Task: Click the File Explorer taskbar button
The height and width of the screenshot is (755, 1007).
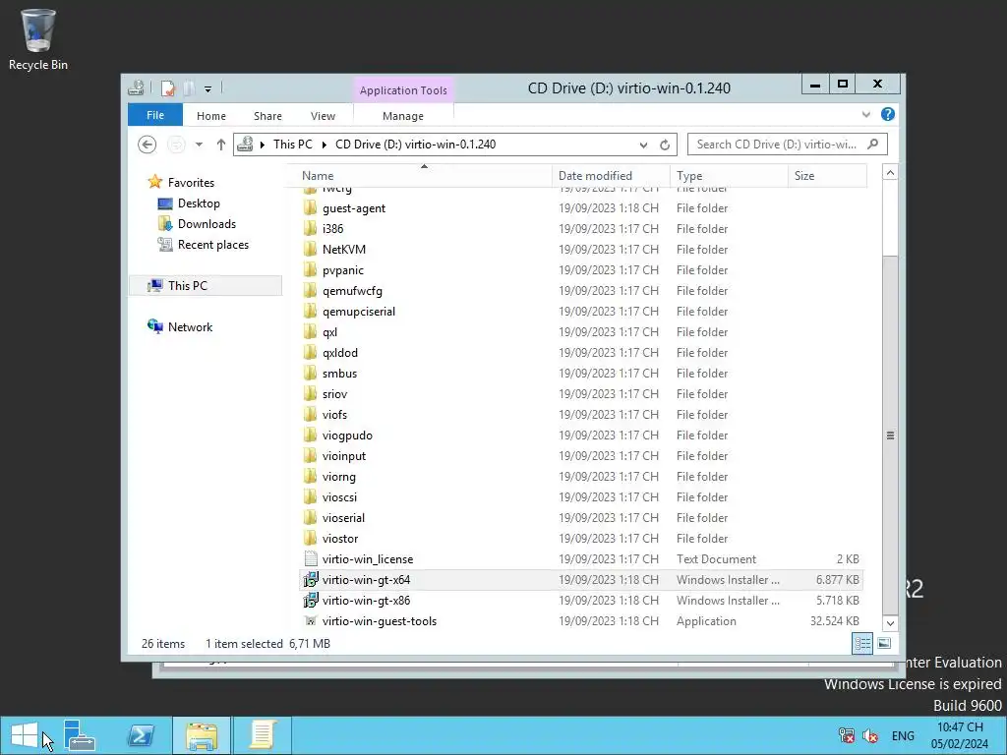Action: coord(202,735)
